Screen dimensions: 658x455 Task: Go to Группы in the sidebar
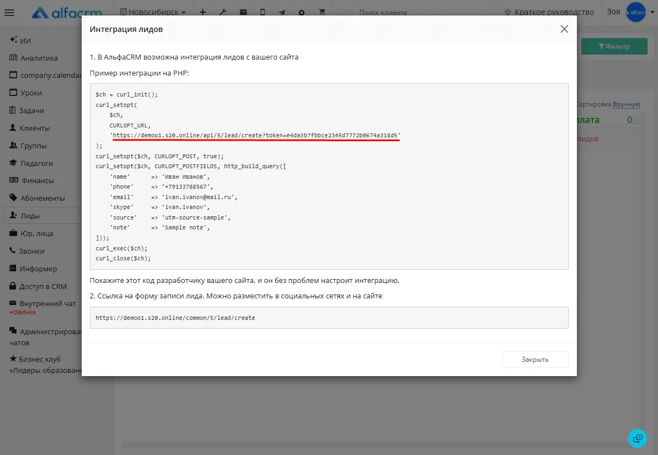click(x=28, y=146)
